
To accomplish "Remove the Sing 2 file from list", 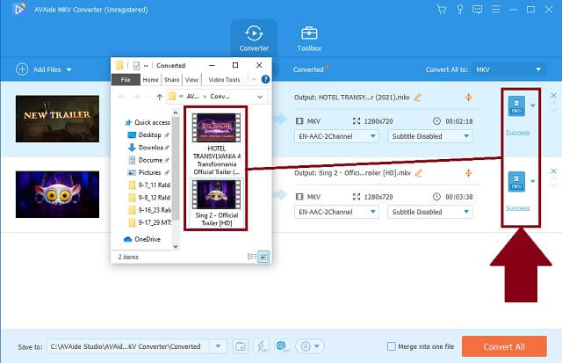I will [553, 171].
